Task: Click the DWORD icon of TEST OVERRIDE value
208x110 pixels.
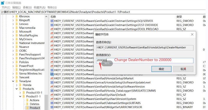Action: pyautogui.click(x=52, y=25)
